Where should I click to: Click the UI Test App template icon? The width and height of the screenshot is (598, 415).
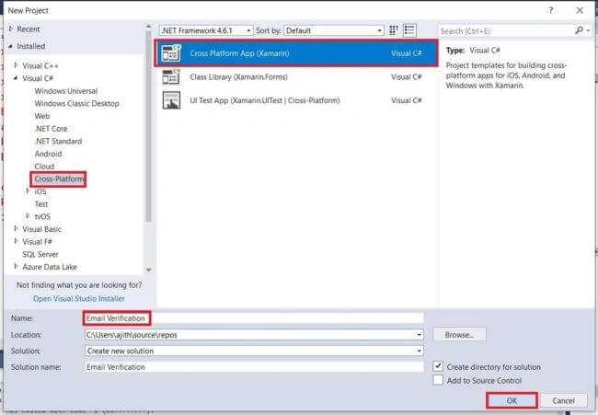point(171,100)
